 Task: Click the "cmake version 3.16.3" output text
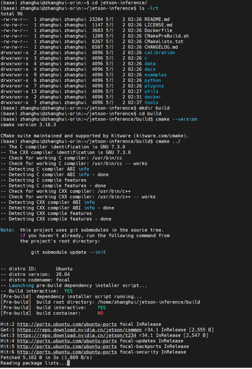tap(28, 125)
